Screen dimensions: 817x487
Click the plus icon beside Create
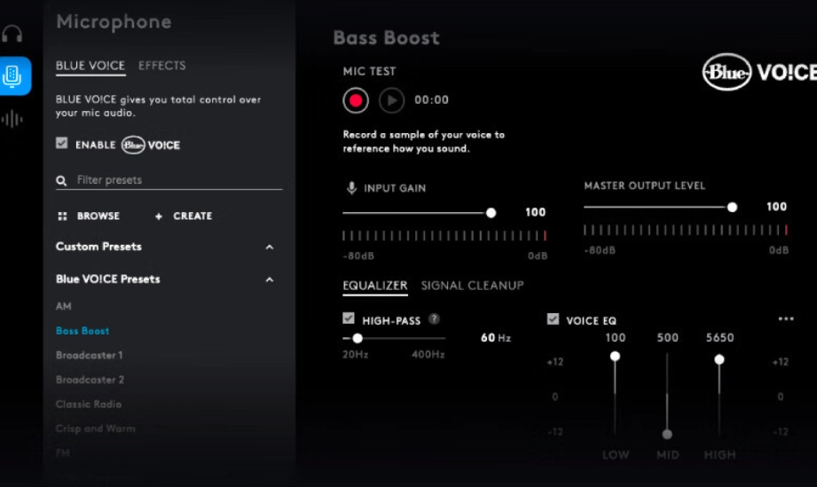159,216
